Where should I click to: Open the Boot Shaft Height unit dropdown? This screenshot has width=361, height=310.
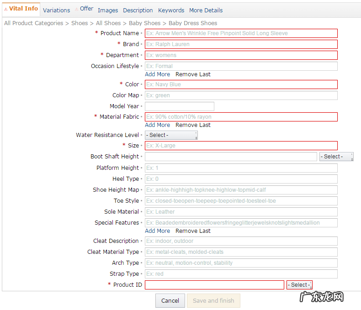[x=336, y=157]
